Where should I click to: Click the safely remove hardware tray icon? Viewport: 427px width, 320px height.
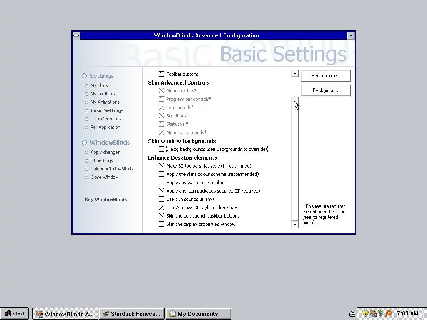(380, 313)
